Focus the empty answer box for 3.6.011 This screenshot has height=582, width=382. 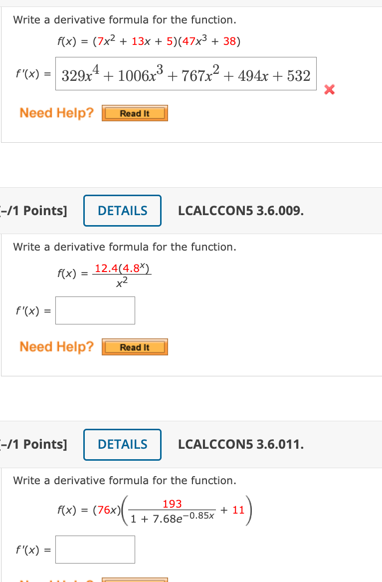(x=95, y=550)
